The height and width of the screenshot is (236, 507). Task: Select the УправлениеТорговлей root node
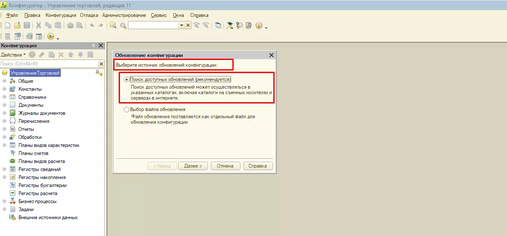[35, 73]
